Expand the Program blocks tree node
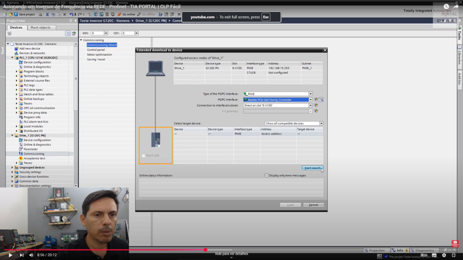This screenshot has width=463, height=260. 17,71
